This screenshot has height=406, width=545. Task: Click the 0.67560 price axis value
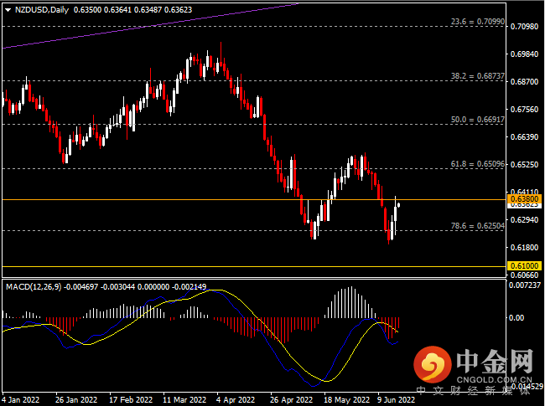524,110
